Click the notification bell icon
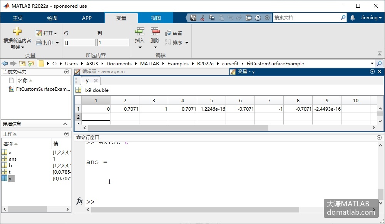This screenshot has width=385, height=224. pos(353,18)
